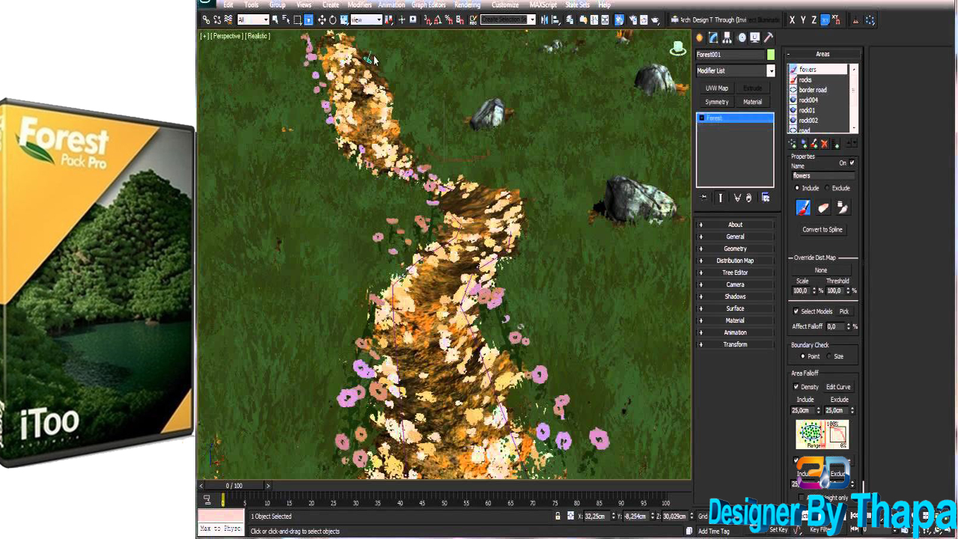This screenshot has height=539, width=958.
Task: Open the Display command panel tab
Action: point(755,37)
